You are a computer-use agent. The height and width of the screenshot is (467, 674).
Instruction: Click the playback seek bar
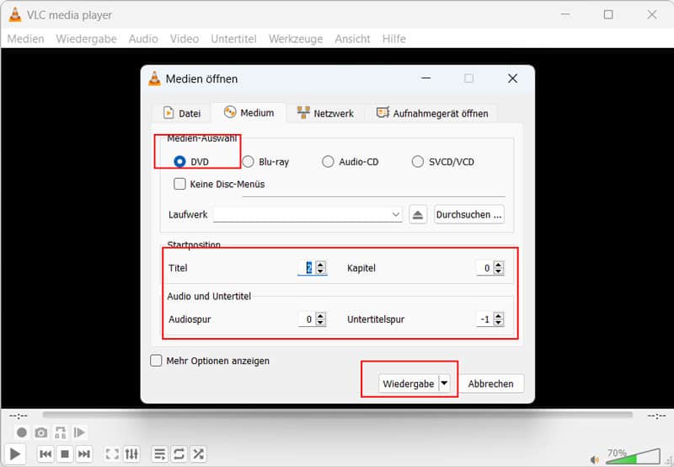click(338, 415)
